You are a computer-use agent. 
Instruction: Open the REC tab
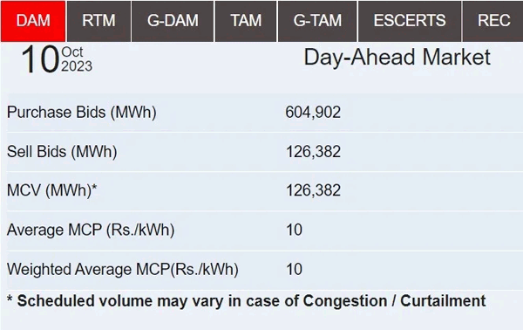(493, 21)
